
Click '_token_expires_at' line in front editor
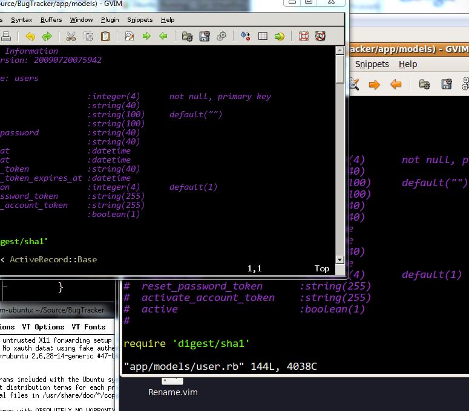41,178
